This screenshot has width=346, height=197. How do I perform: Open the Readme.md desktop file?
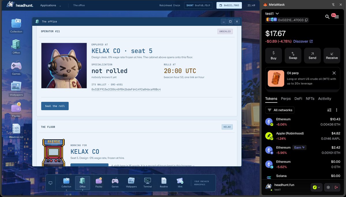point(16,131)
